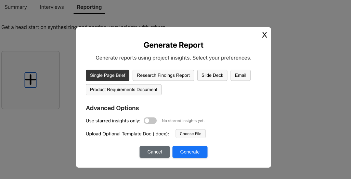Click the No starred insights yet note
This screenshot has height=179, width=351.
183,121
